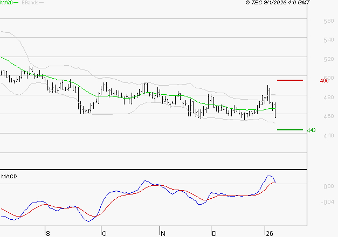
Task: Click the 560 price axis label
Action: [329, 21]
